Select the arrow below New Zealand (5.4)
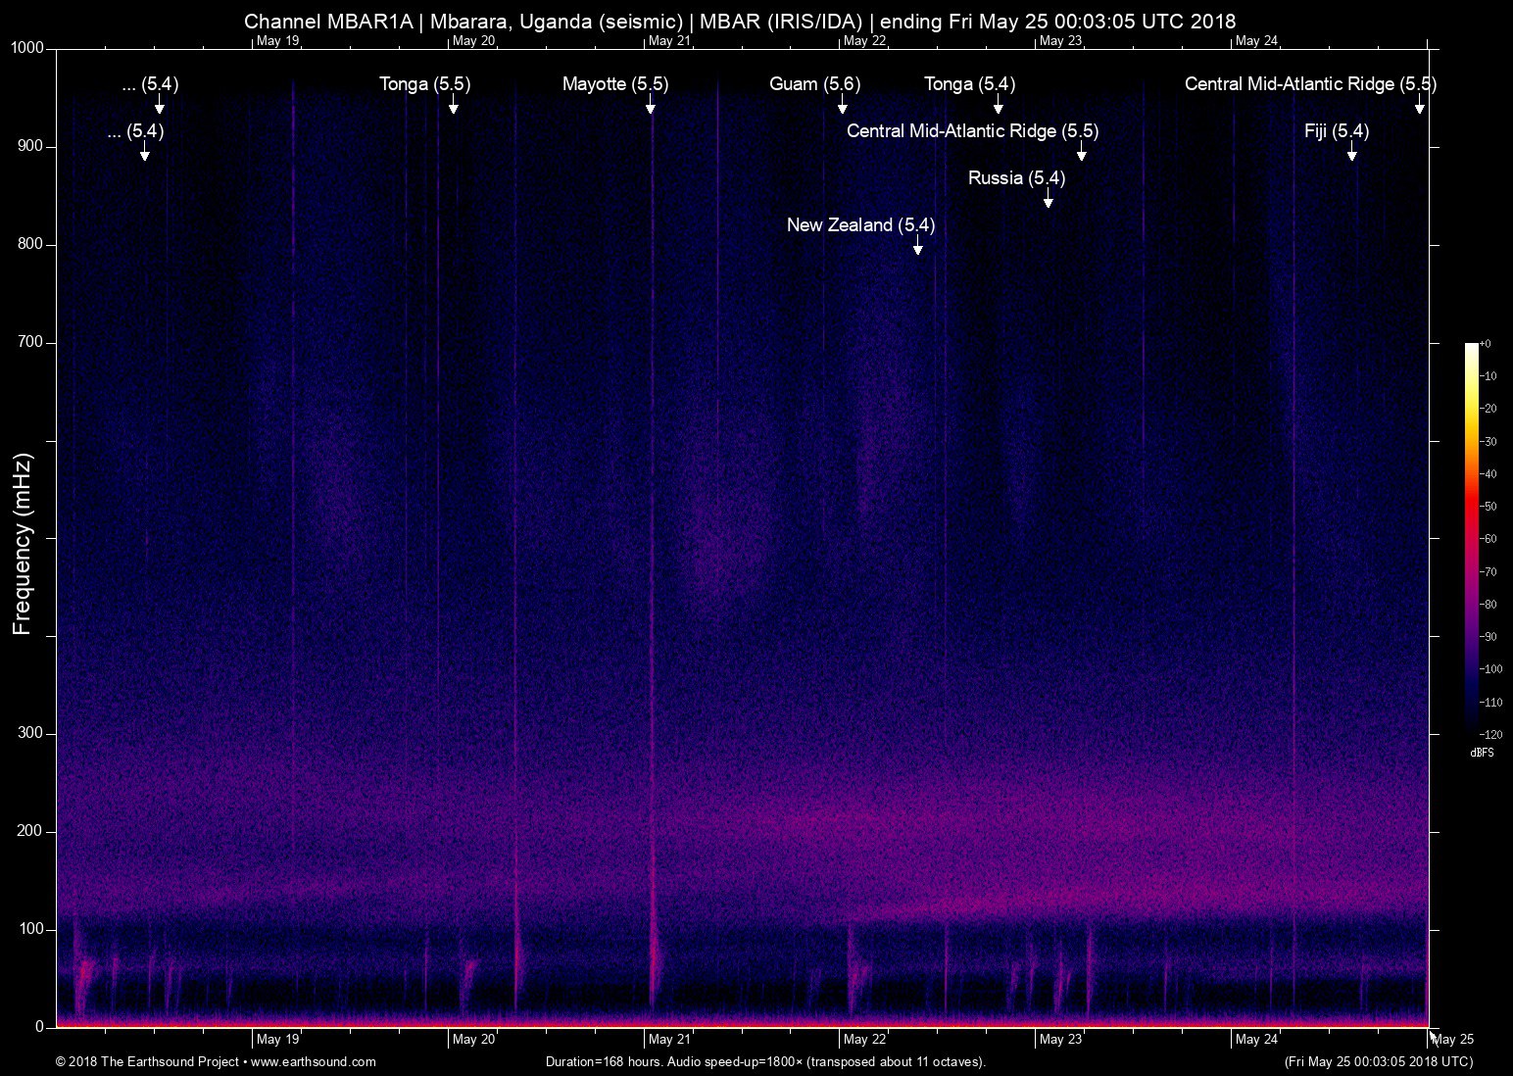Image resolution: width=1513 pixels, height=1076 pixels. coord(917,247)
